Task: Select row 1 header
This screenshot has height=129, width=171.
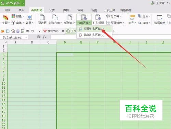Action: [x=3, y=46]
